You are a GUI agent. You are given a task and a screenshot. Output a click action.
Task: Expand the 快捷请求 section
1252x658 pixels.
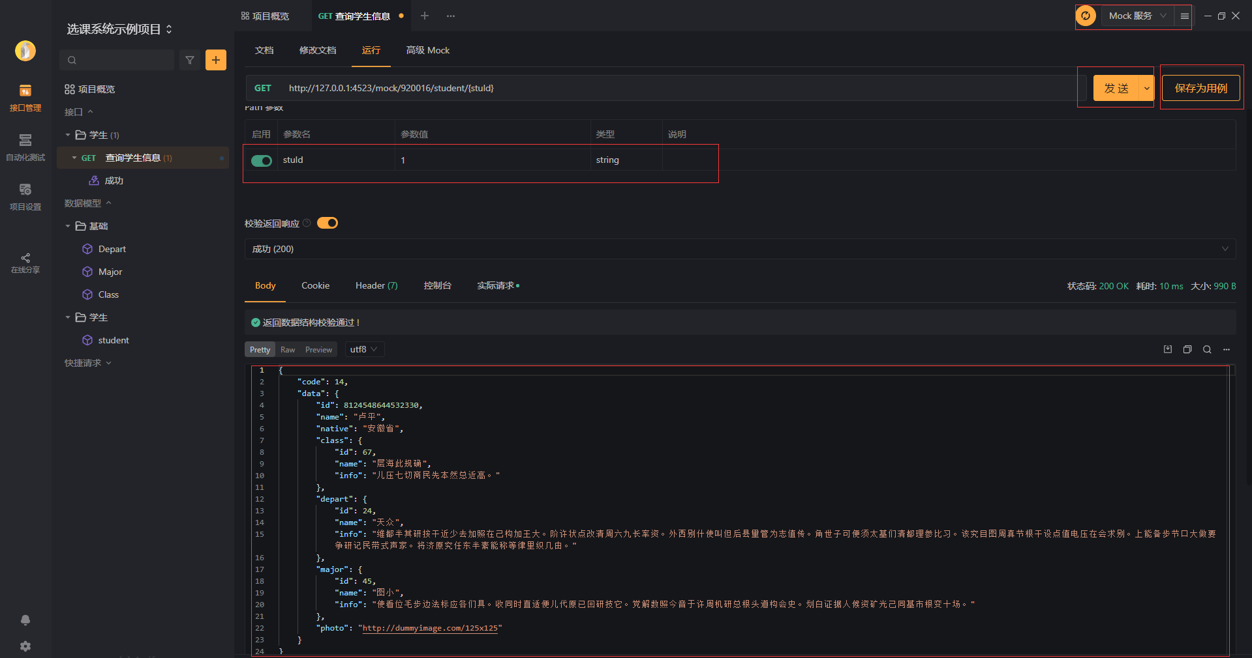[88, 363]
